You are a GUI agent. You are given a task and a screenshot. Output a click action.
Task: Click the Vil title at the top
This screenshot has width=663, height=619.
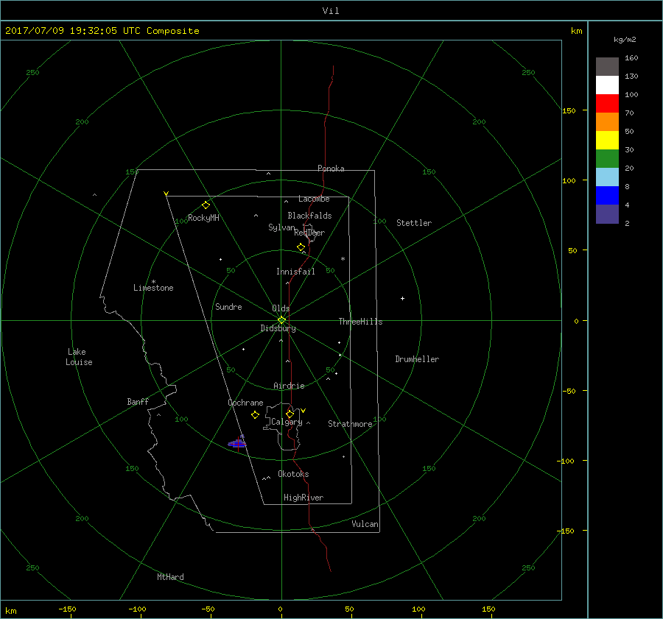pyautogui.click(x=331, y=10)
